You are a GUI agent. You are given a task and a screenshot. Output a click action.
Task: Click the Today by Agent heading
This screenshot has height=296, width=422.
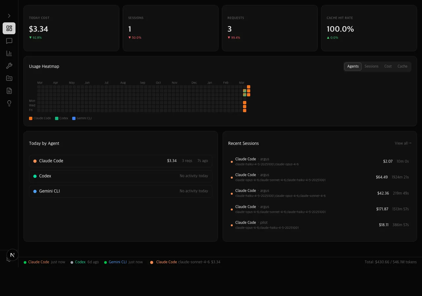pyautogui.click(x=44, y=143)
